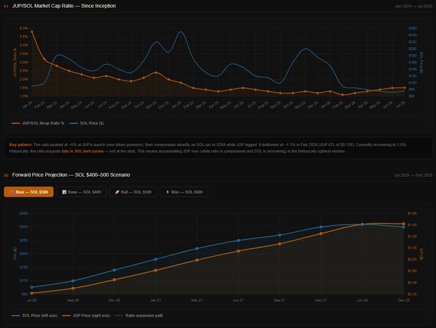
Task: Click the blue SOL point at Jul 26 projection start
Action: point(31,287)
